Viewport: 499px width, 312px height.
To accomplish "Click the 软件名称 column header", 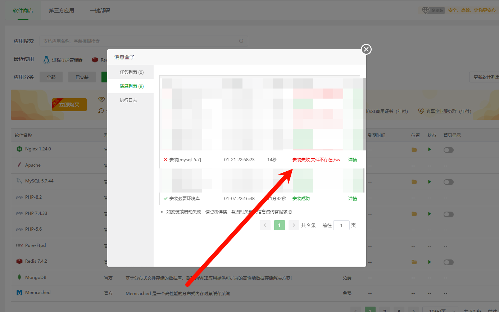I will 23,135.
